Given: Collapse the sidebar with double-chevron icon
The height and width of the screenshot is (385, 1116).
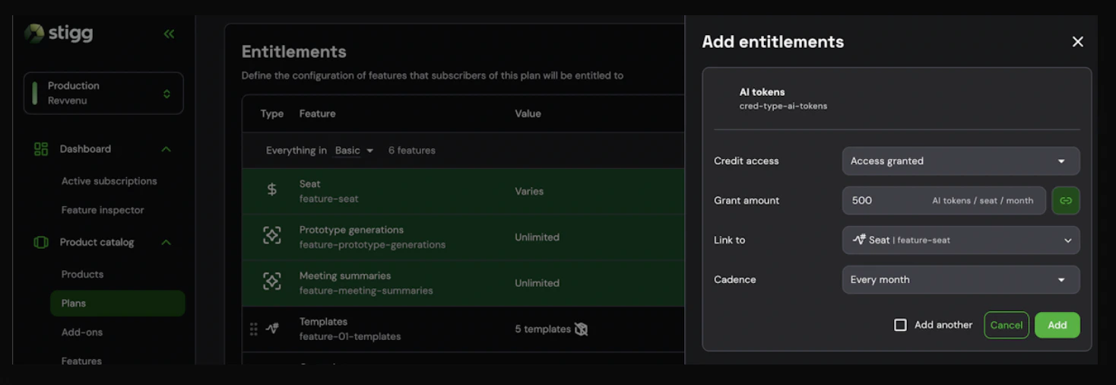Looking at the screenshot, I should point(169,33).
